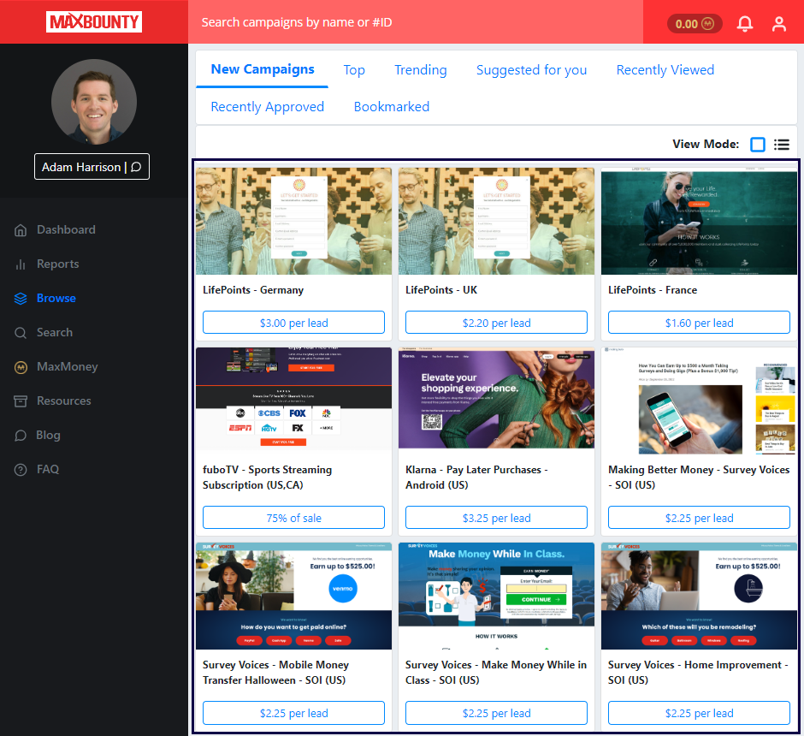Viewport: 804px width, 736px height.
Task: Open the Bookmarked campaigns tab
Action: tap(391, 106)
